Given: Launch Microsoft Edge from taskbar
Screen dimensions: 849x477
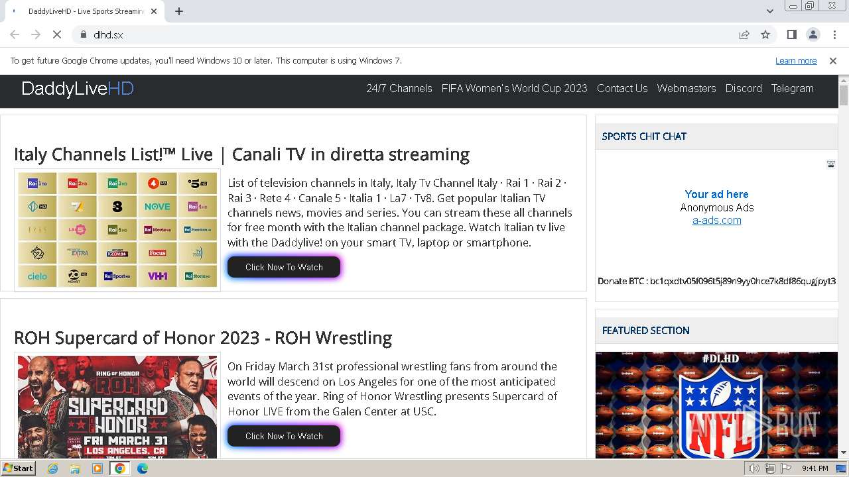Looking at the screenshot, I should [143, 468].
